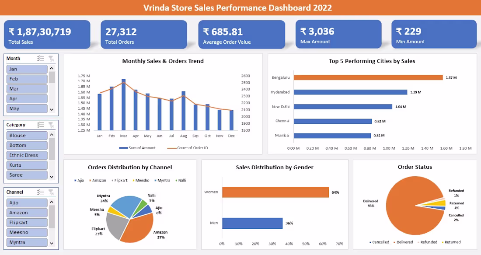Choose Flipkart in Channel slicer
The width and height of the screenshot is (481, 255).
click(27, 222)
